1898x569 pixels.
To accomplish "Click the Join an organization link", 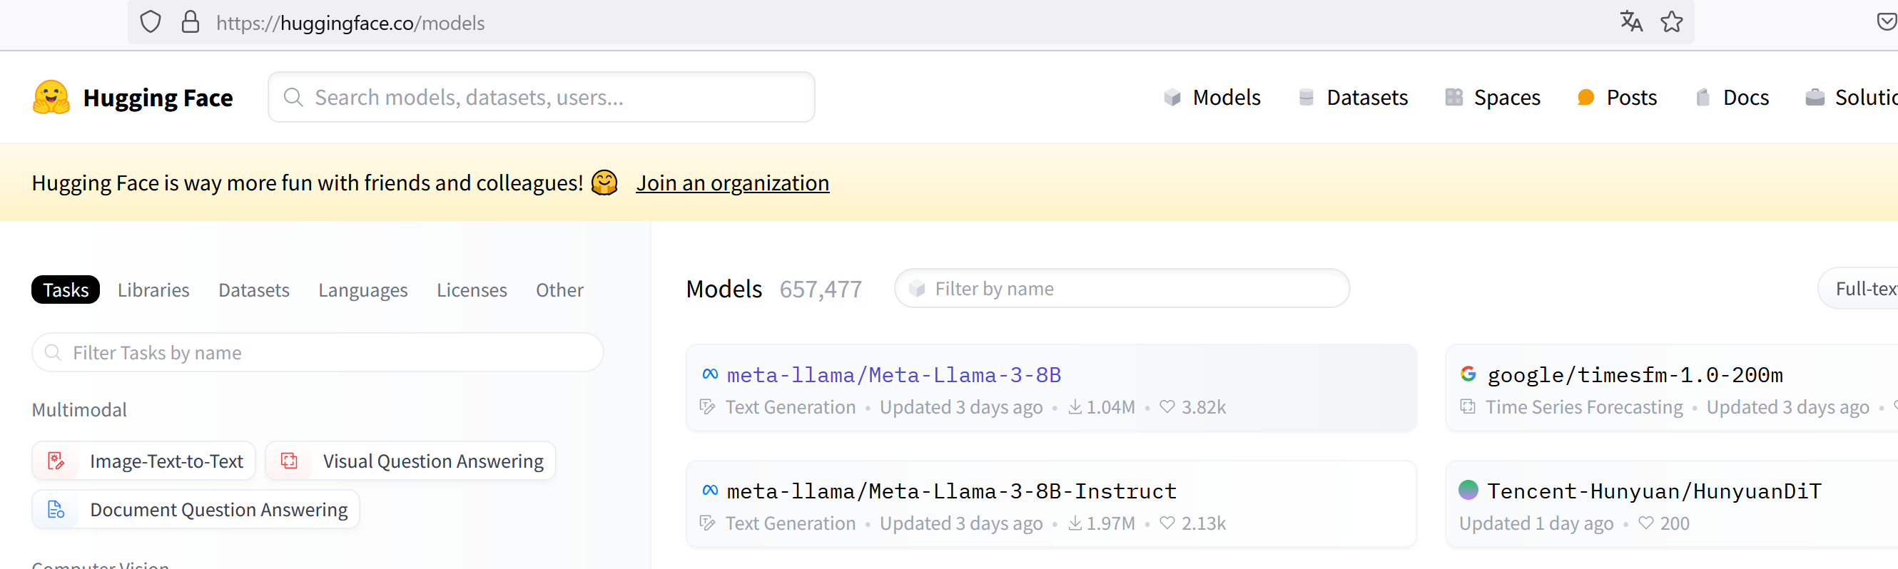I will pyautogui.click(x=732, y=183).
